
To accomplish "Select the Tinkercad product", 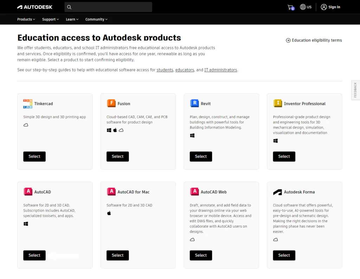I will (x=34, y=157).
